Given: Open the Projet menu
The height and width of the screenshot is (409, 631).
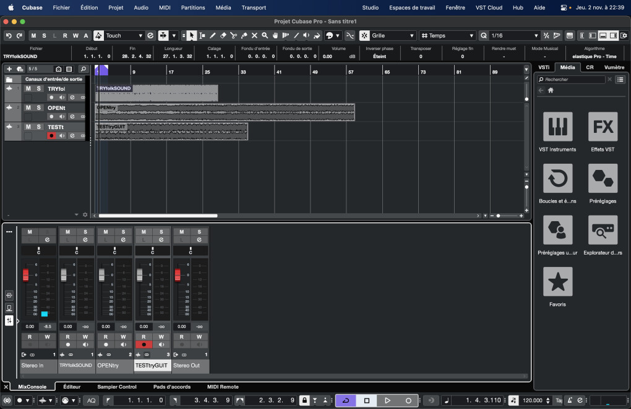Looking at the screenshot, I should (116, 7).
